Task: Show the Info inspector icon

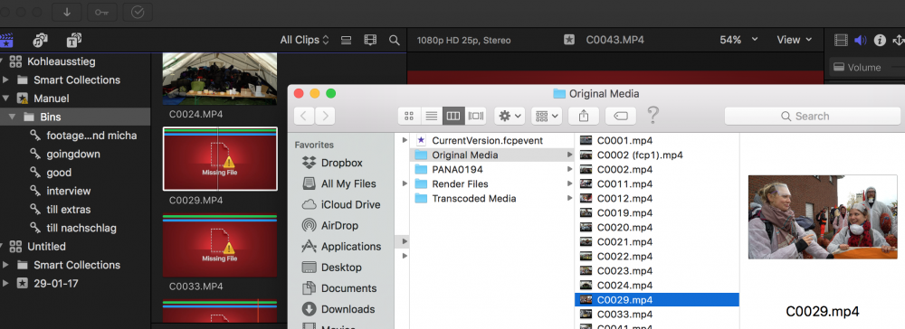Action: [x=880, y=40]
